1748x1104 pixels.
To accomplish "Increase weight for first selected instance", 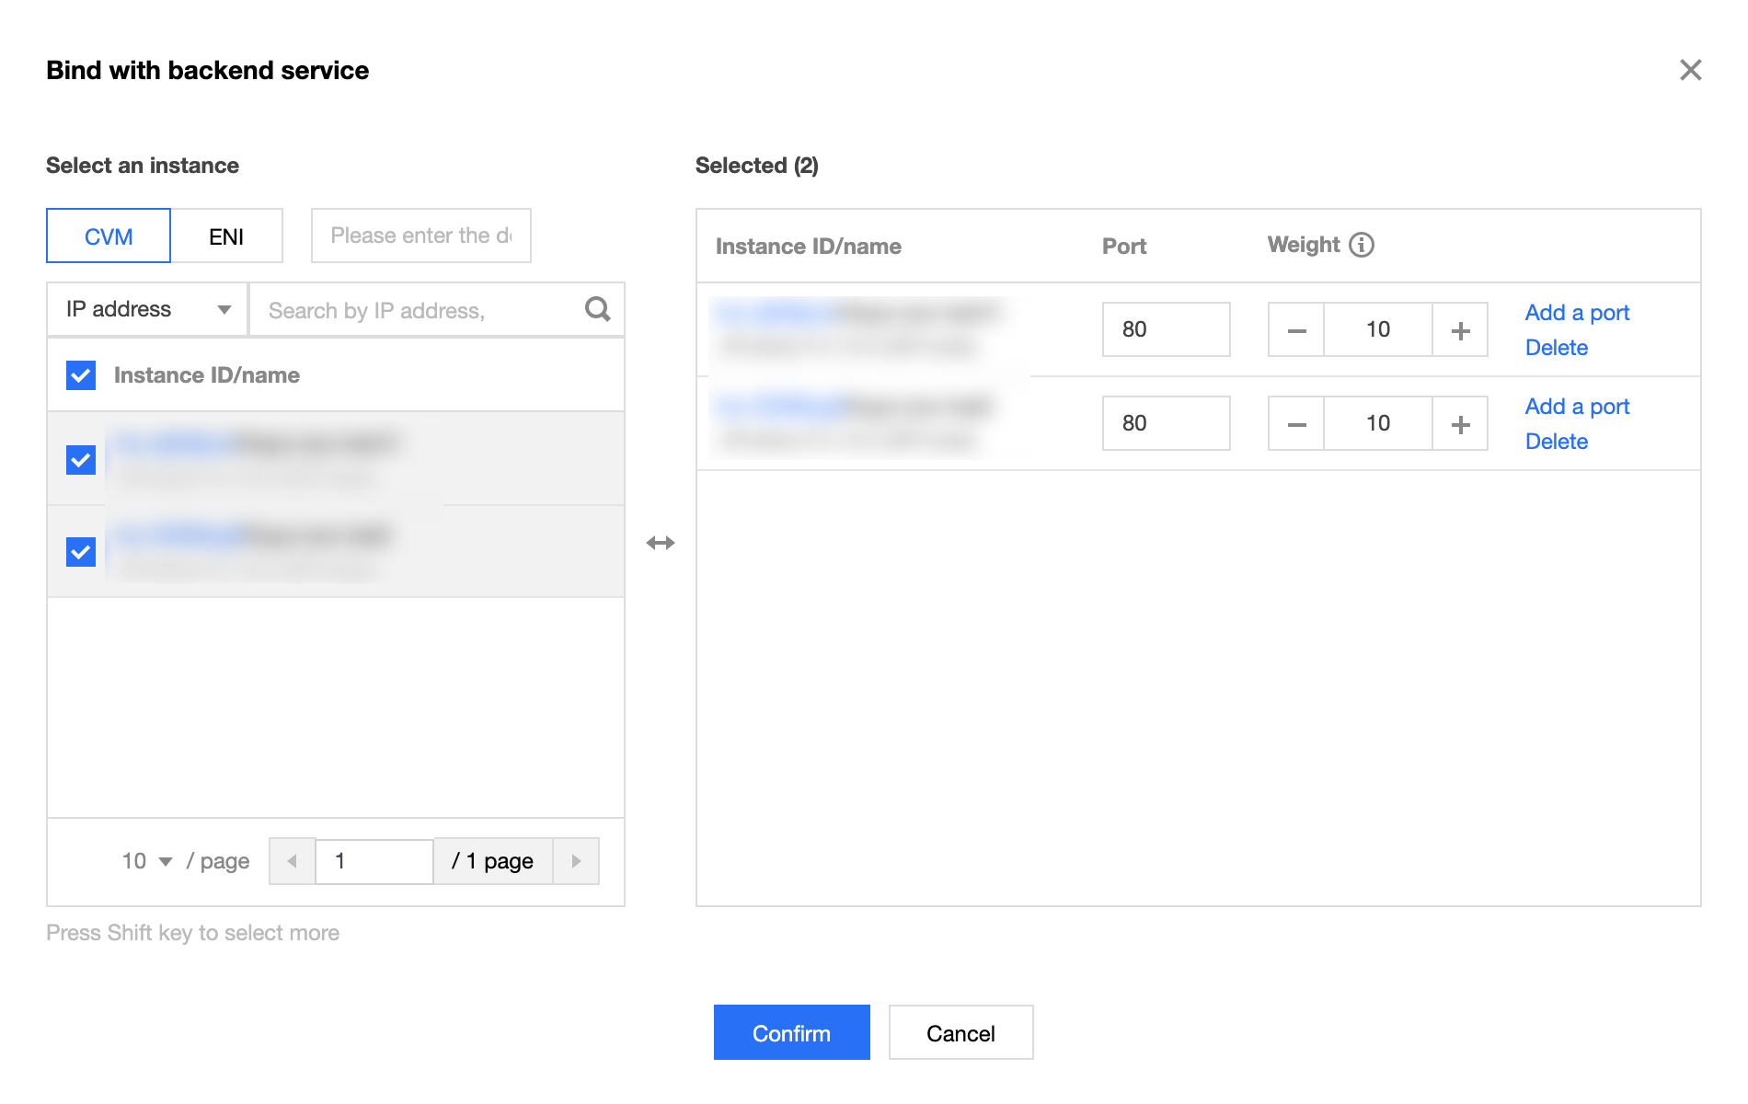I will pyautogui.click(x=1460, y=330).
